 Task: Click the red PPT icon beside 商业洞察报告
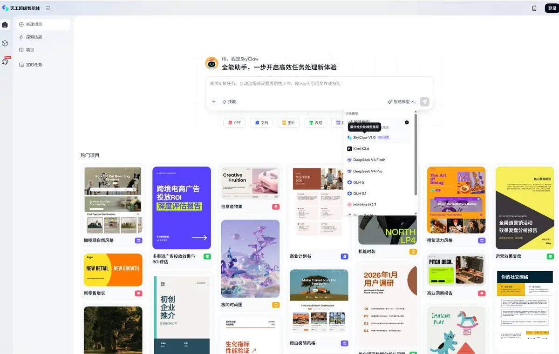[482, 294]
